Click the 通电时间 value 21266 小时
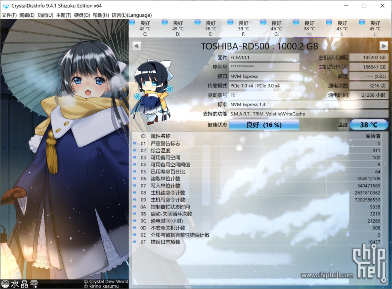Viewport: 392px width, 289px height. [369, 95]
